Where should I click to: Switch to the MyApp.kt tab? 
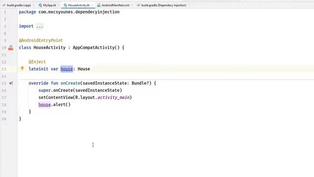(x=50, y=5)
